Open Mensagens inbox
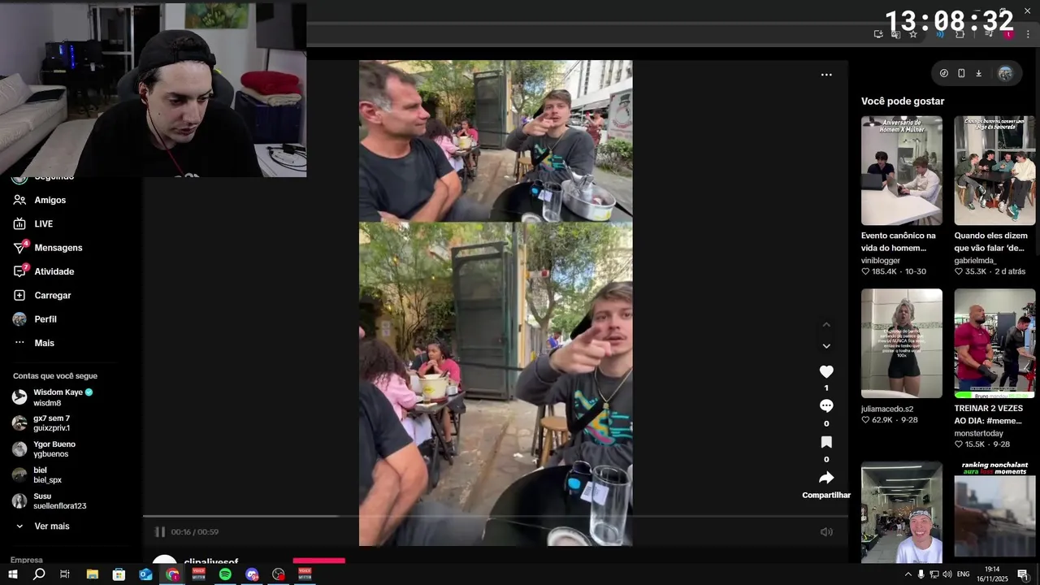Image resolution: width=1040 pixels, height=585 pixels. point(58,248)
